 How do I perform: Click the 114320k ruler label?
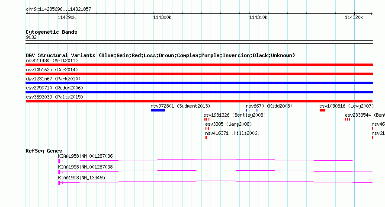[x=354, y=17]
